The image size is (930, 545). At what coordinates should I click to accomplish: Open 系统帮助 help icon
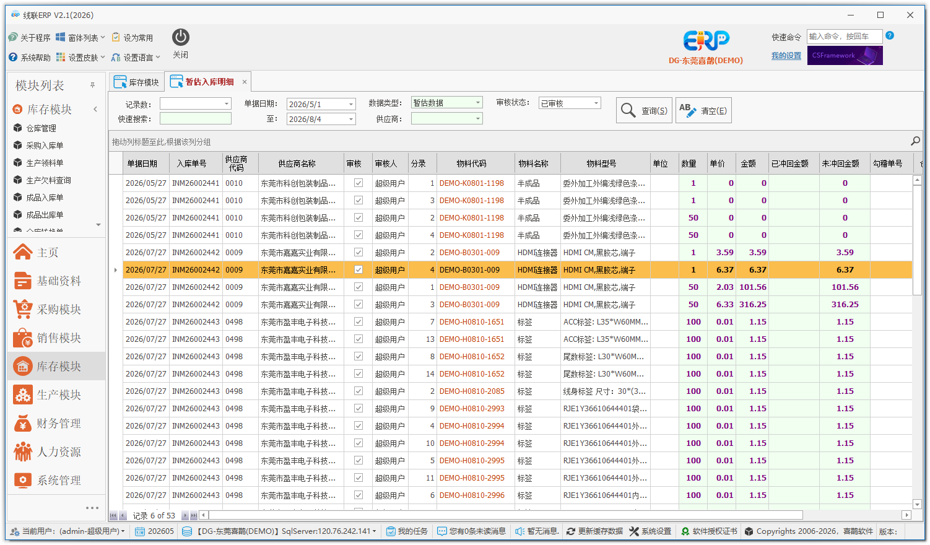click(13, 57)
